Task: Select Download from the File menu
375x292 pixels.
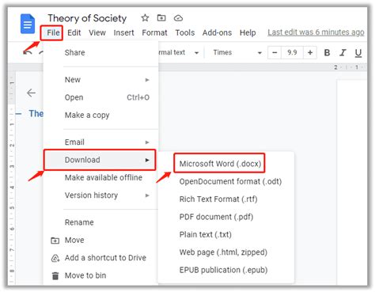Action: 100,160
